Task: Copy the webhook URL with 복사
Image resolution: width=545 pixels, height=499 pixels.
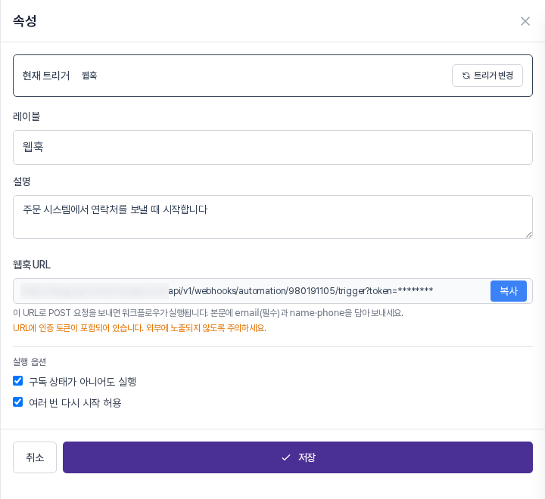Action: [508, 291]
